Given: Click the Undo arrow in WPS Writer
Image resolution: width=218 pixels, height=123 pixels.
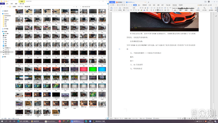Looking at the screenshot, I should (126, 5).
